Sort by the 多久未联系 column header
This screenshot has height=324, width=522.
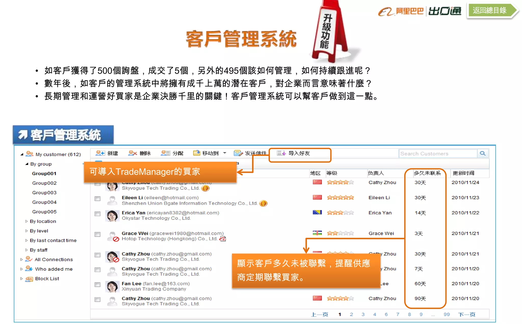coord(427,173)
